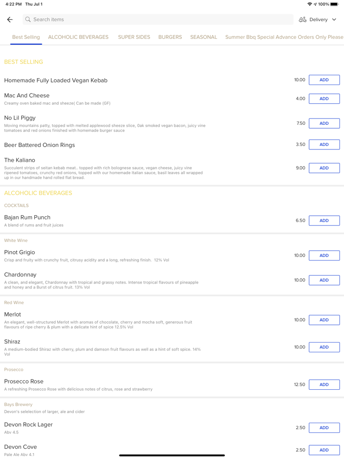Viewport: 344px width, 459px height.
Task: Show the SEASONAL menu tab
Action: tap(203, 37)
